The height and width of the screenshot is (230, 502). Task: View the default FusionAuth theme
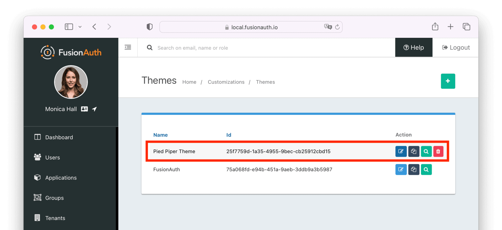[426, 170]
